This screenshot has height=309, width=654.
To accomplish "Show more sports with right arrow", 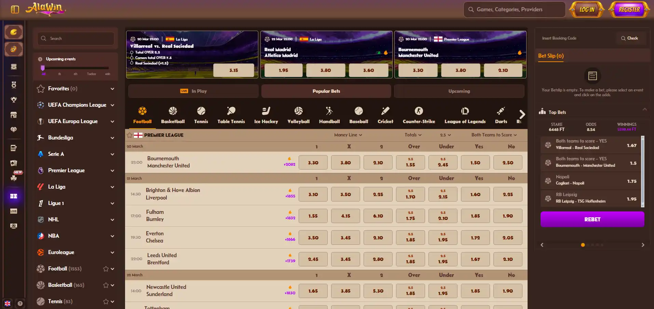I will [x=522, y=114].
